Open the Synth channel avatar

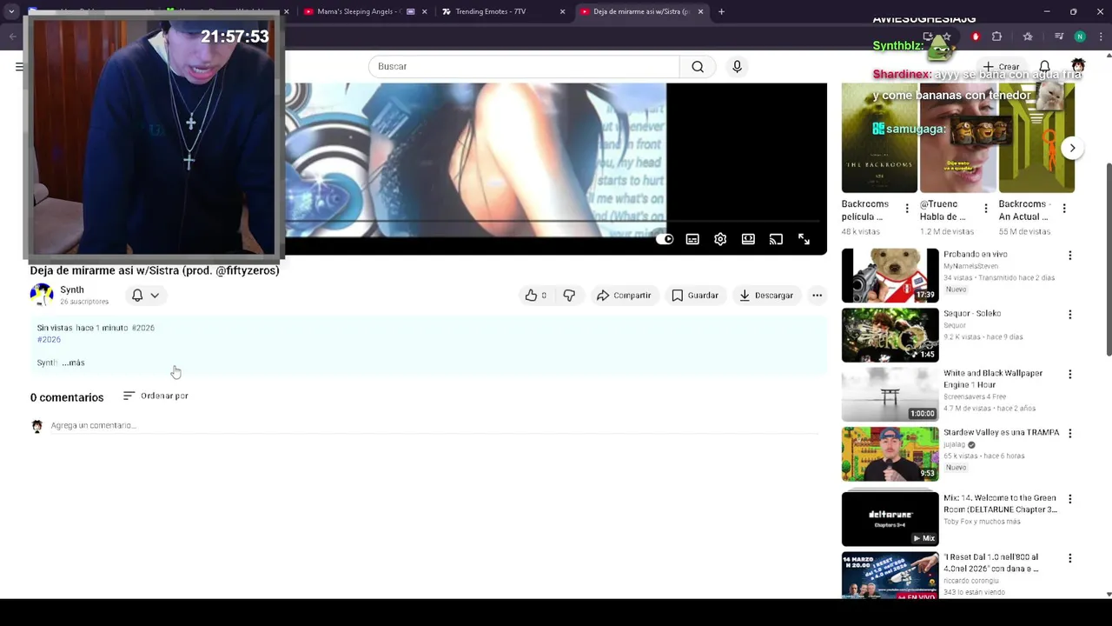pyautogui.click(x=41, y=296)
